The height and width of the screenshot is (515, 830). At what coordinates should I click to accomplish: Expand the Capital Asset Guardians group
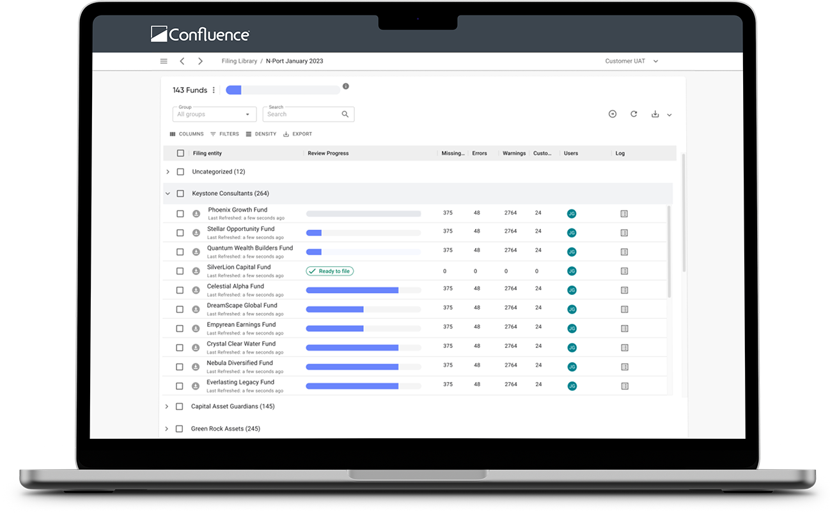click(167, 407)
